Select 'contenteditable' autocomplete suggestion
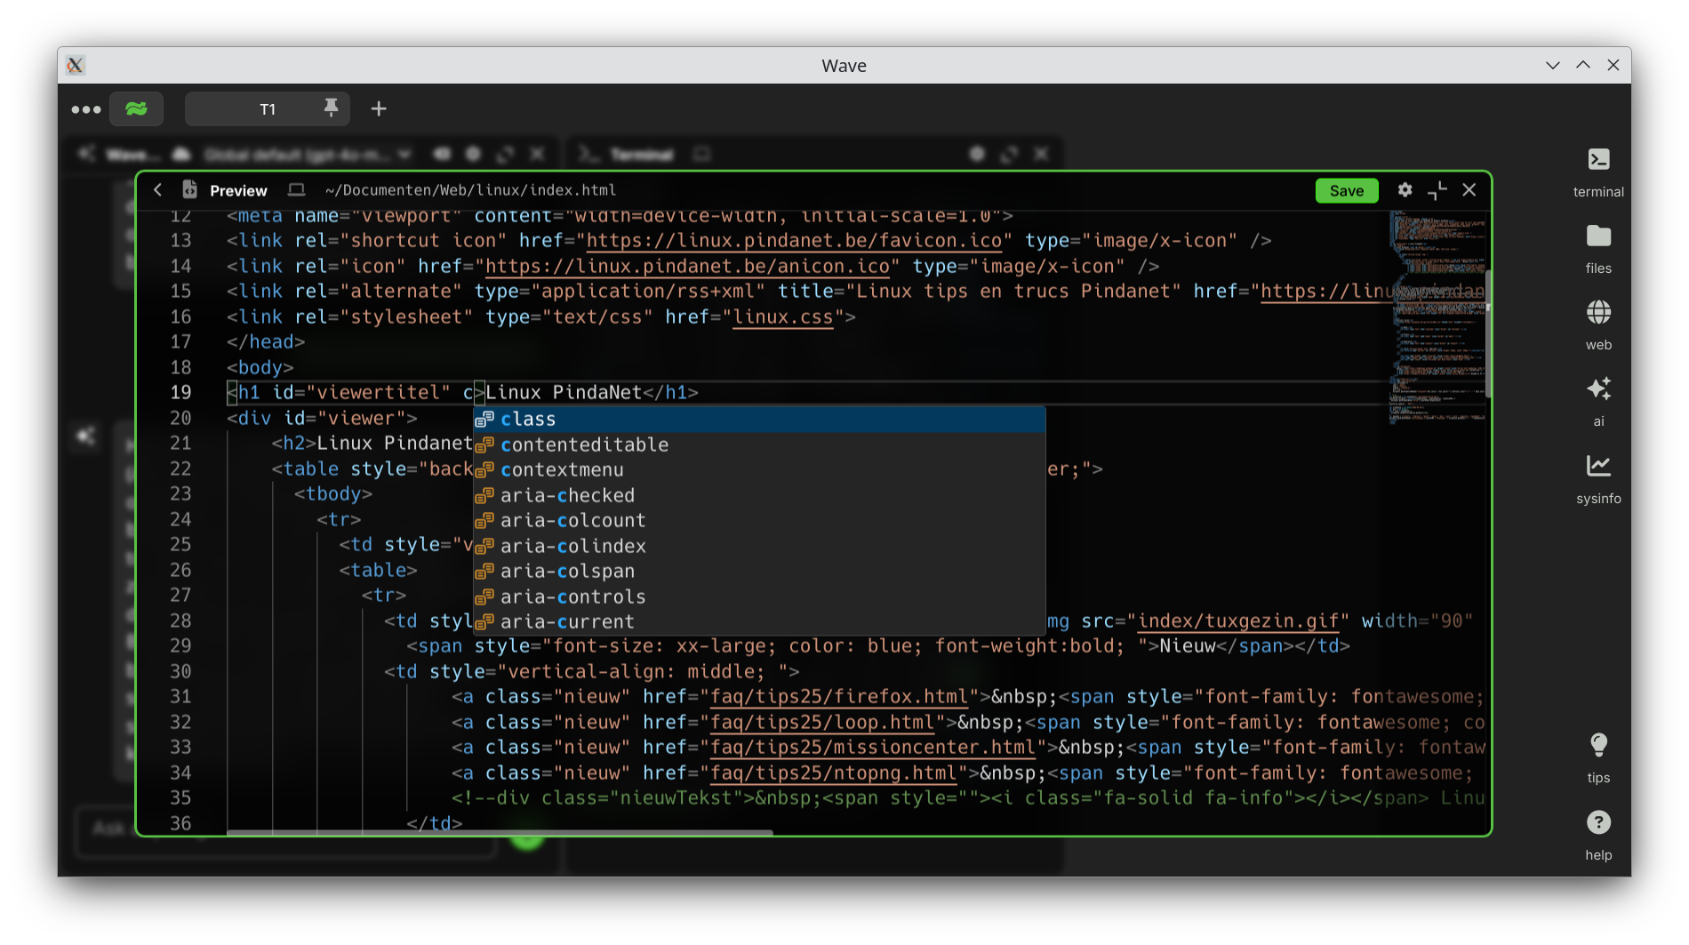Image resolution: width=1689 pixels, height=945 pixels. click(x=759, y=444)
